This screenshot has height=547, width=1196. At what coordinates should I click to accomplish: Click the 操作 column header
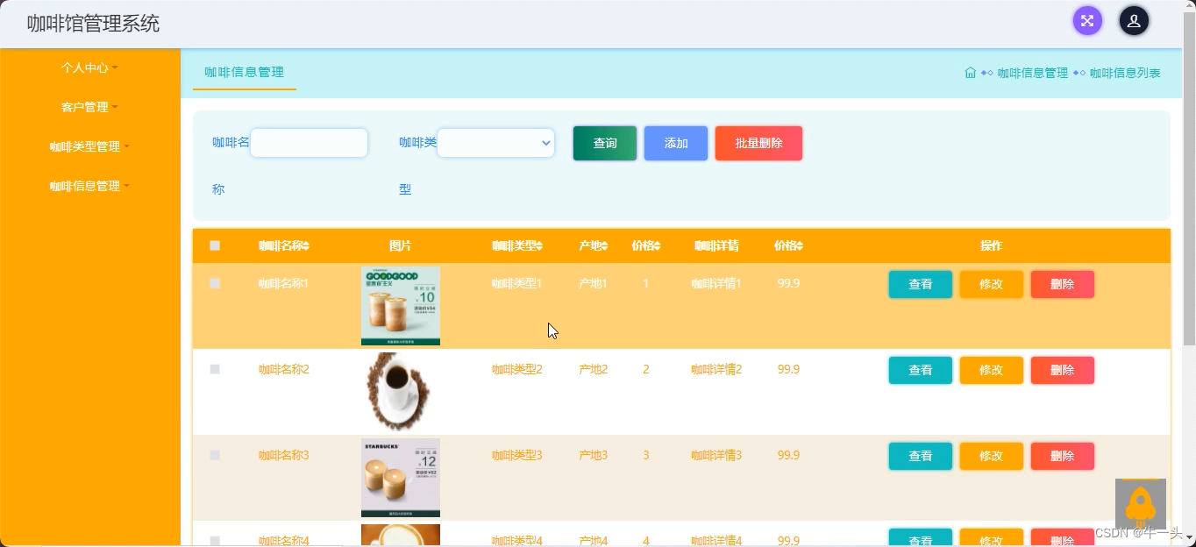[991, 246]
